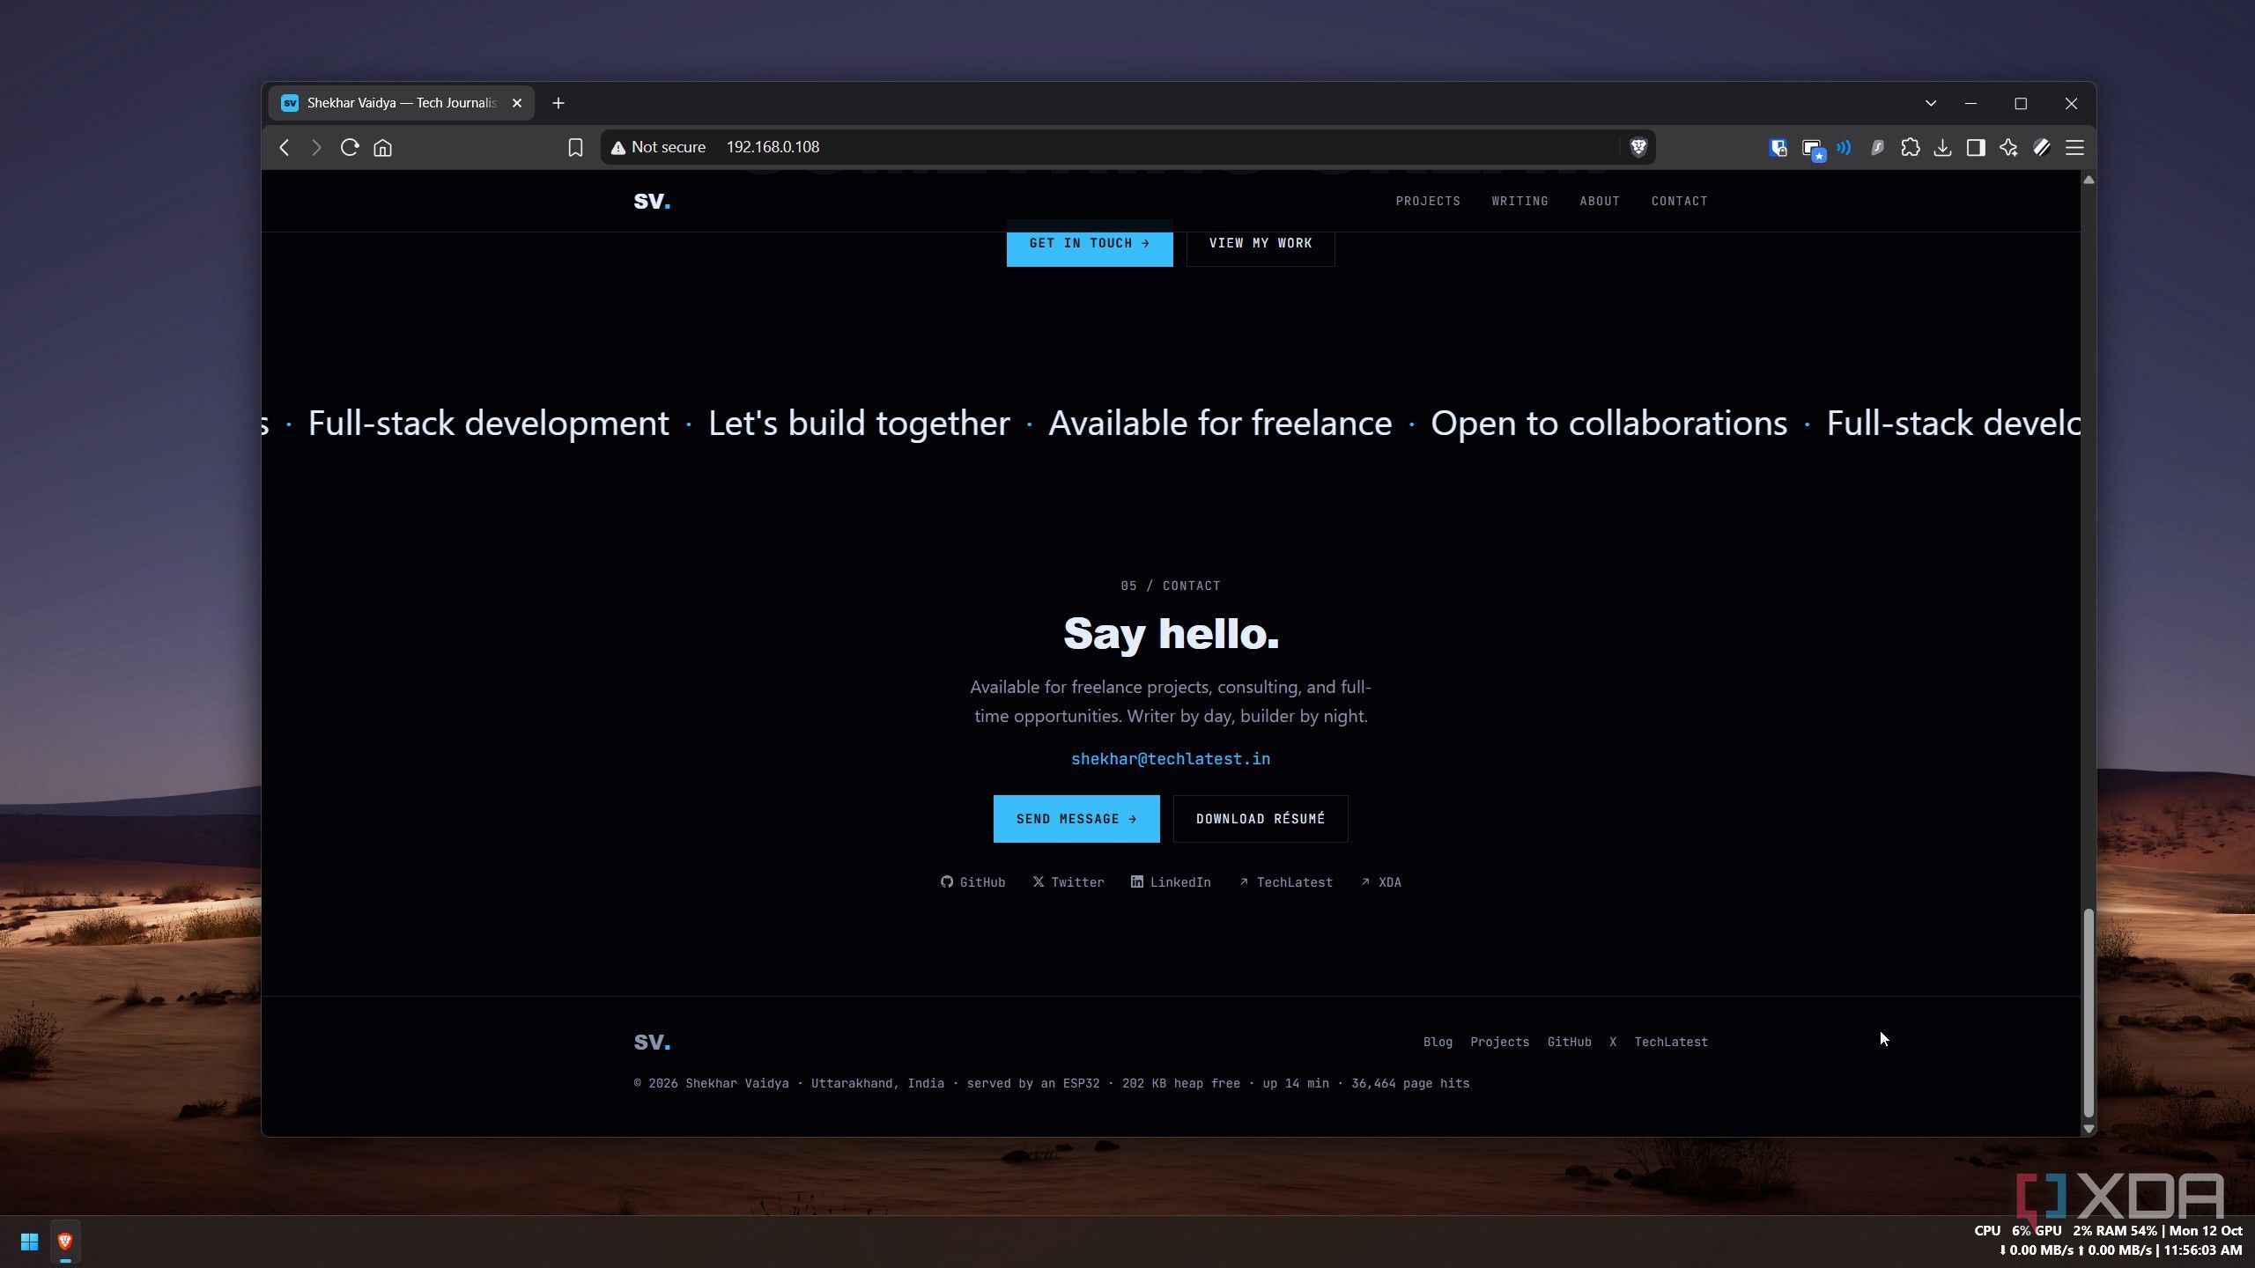The image size is (2255, 1268).
Task: Close the Shekhar Vaidya tab
Action: pyautogui.click(x=517, y=103)
